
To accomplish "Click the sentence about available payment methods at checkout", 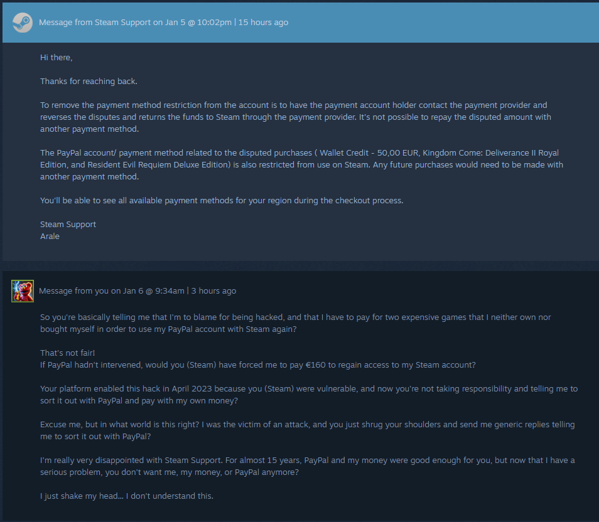I will (222, 201).
